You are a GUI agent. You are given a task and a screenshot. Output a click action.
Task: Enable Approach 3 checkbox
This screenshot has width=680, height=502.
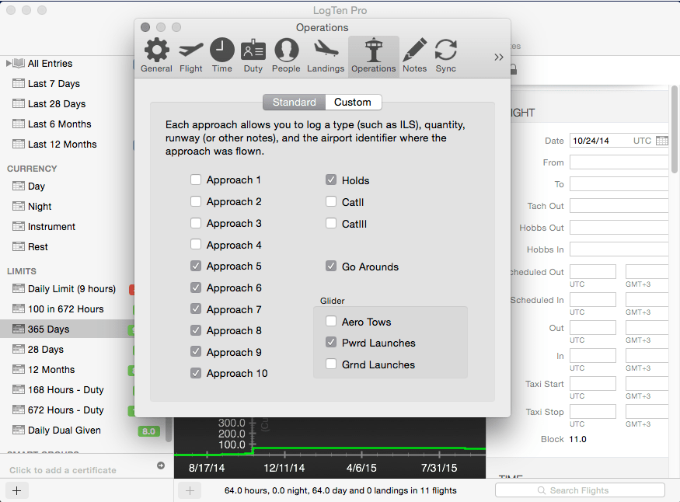coord(196,223)
